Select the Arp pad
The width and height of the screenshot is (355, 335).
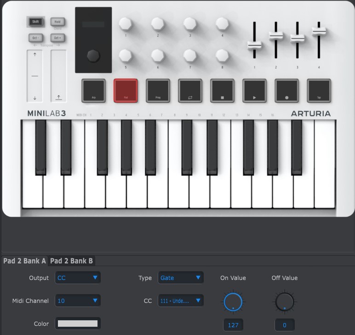click(x=93, y=90)
